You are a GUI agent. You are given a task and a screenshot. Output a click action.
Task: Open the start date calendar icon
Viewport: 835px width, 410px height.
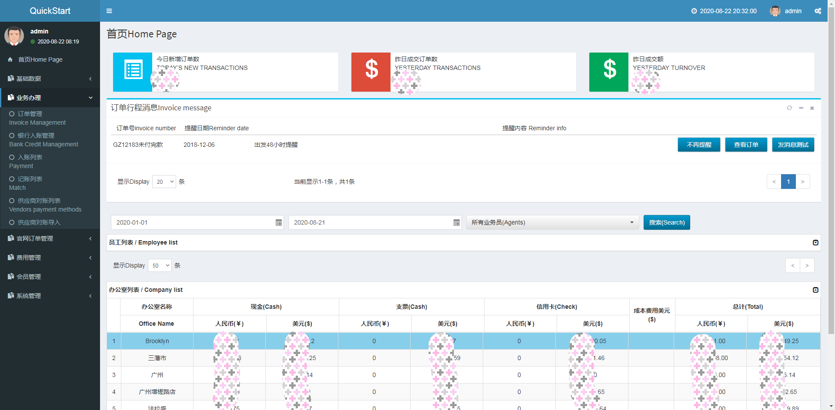point(279,222)
